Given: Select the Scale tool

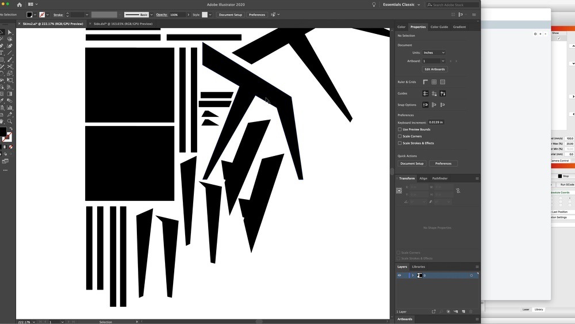Looking at the screenshot, I should (10, 74).
